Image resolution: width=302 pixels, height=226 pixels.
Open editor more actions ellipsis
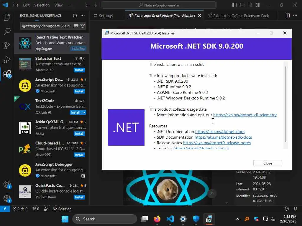(x=295, y=16)
